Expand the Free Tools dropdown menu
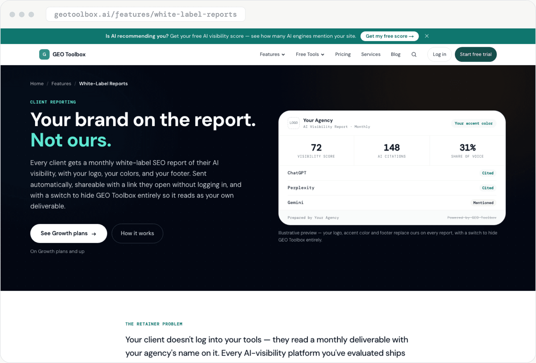 pyautogui.click(x=310, y=54)
